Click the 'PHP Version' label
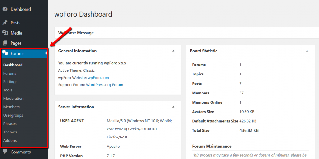The width and height of the screenshot is (319, 159). 71,156
